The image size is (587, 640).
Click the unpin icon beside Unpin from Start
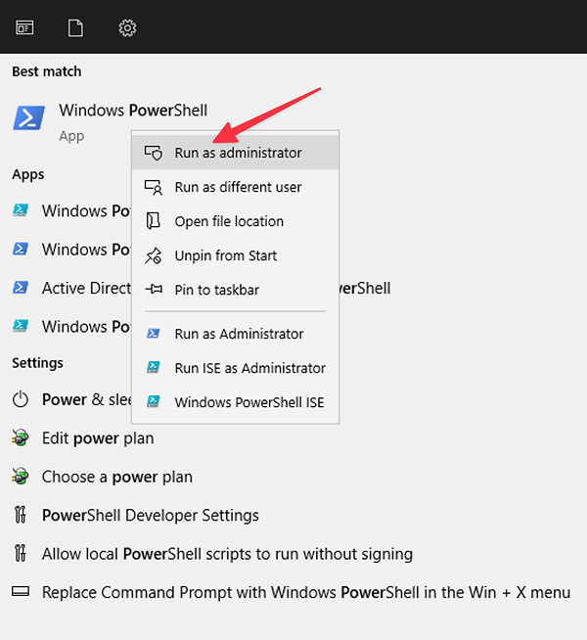pos(153,256)
